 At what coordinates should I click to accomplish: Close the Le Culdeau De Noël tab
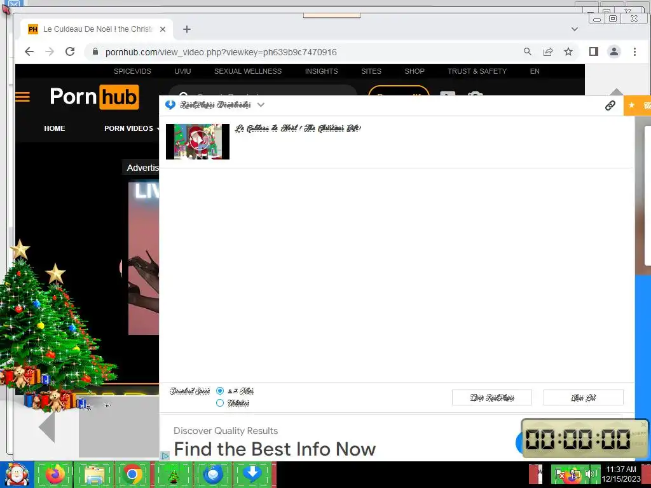(x=163, y=29)
